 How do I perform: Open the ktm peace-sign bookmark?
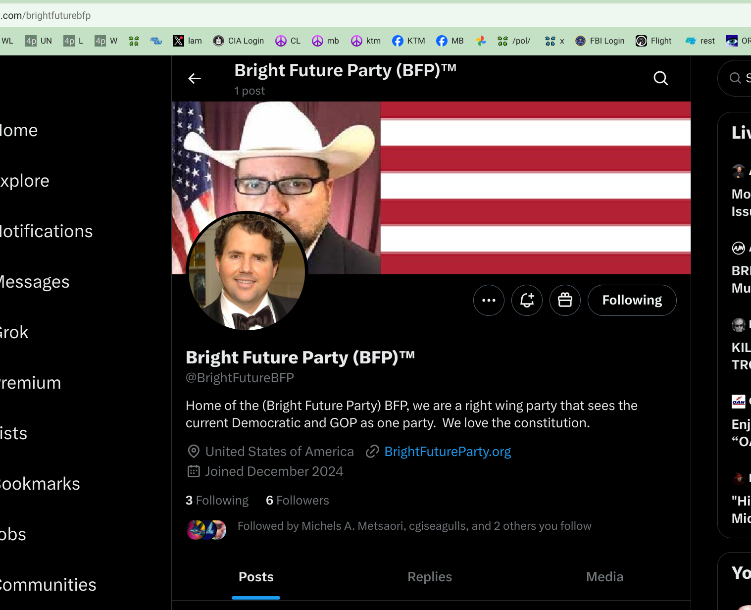tap(365, 41)
